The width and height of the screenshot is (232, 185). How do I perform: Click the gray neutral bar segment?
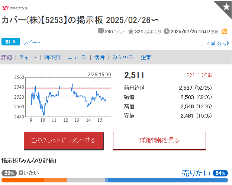[86, 180]
